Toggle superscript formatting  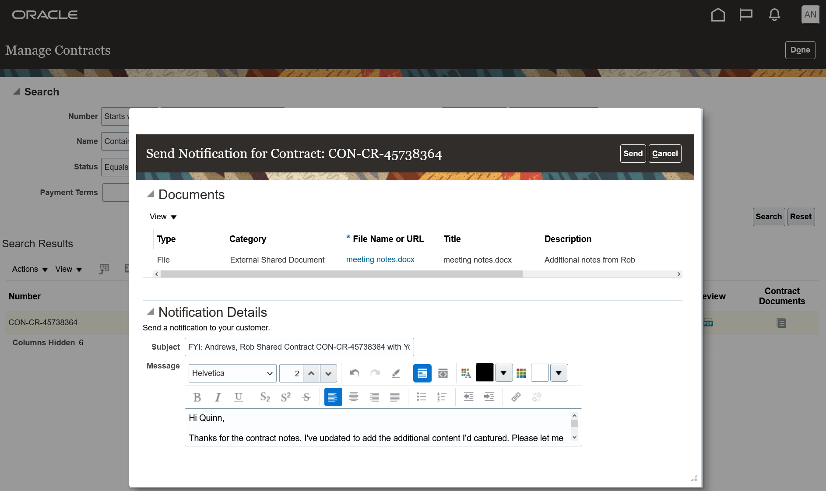click(x=285, y=397)
